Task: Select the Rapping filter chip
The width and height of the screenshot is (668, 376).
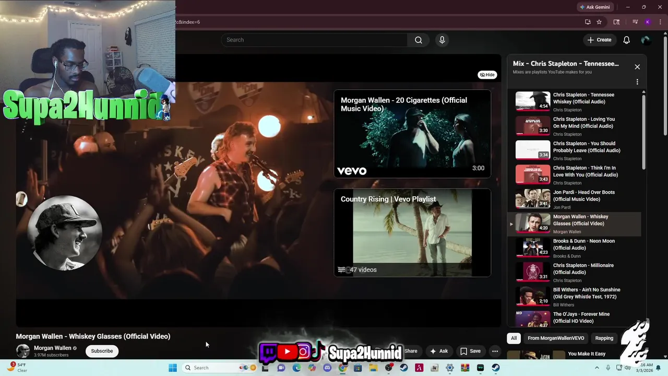Action: point(604,338)
